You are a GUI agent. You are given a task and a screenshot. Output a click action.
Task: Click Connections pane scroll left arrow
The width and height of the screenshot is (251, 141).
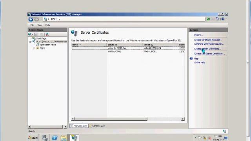(x=29, y=127)
